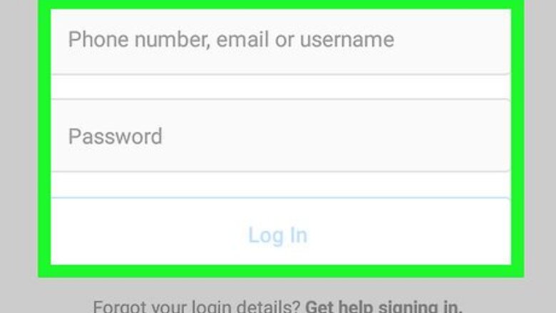Tap the Log In button
The image size is (556, 313).
click(281, 231)
